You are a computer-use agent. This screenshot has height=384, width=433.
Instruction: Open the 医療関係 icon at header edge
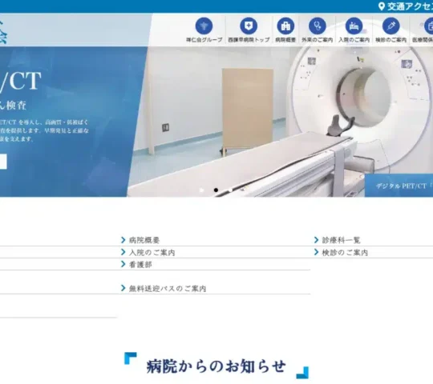(428, 26)
